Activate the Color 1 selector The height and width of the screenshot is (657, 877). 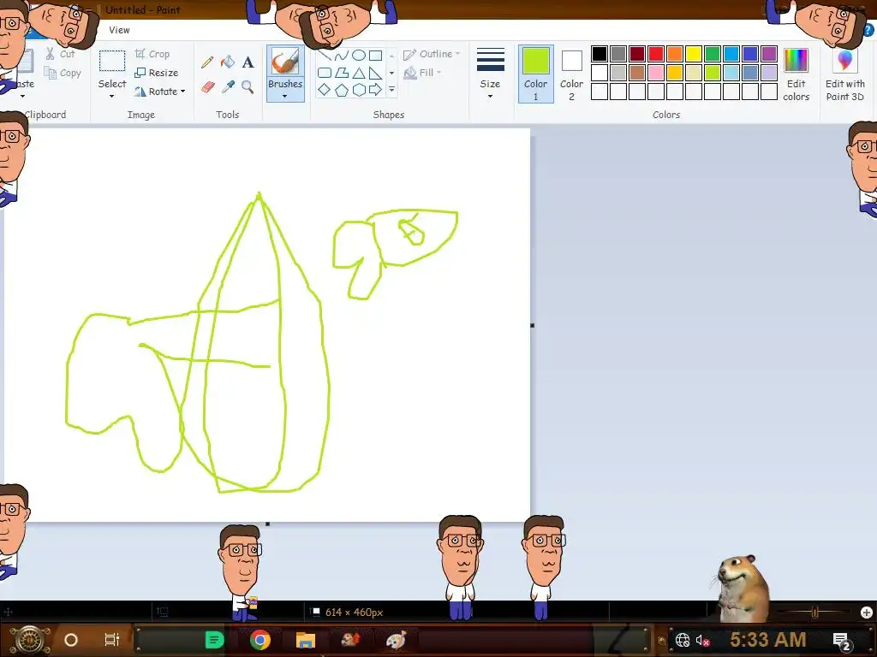(536, 74)
